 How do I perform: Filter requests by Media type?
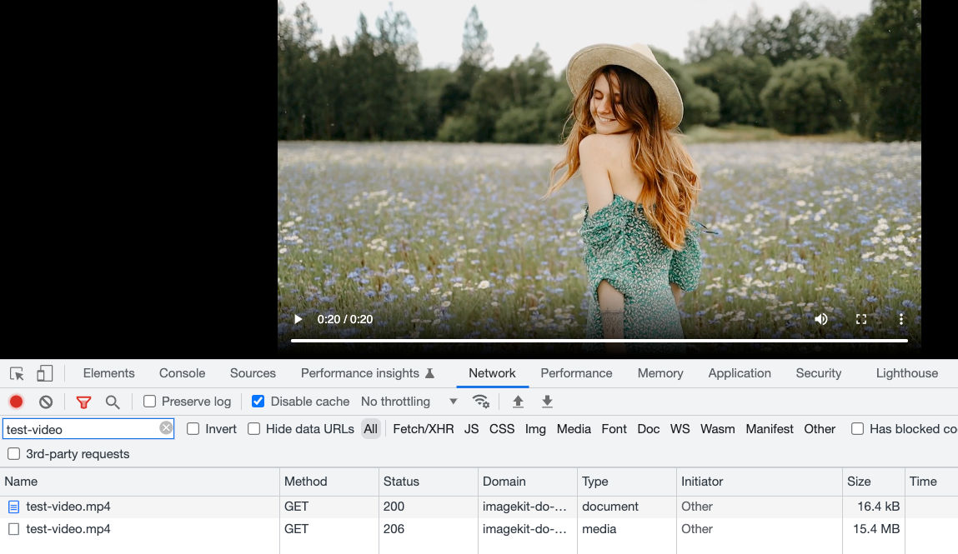coord(574,429)
